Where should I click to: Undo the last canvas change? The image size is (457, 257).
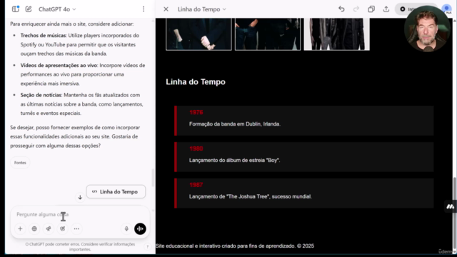coord(341,9)
